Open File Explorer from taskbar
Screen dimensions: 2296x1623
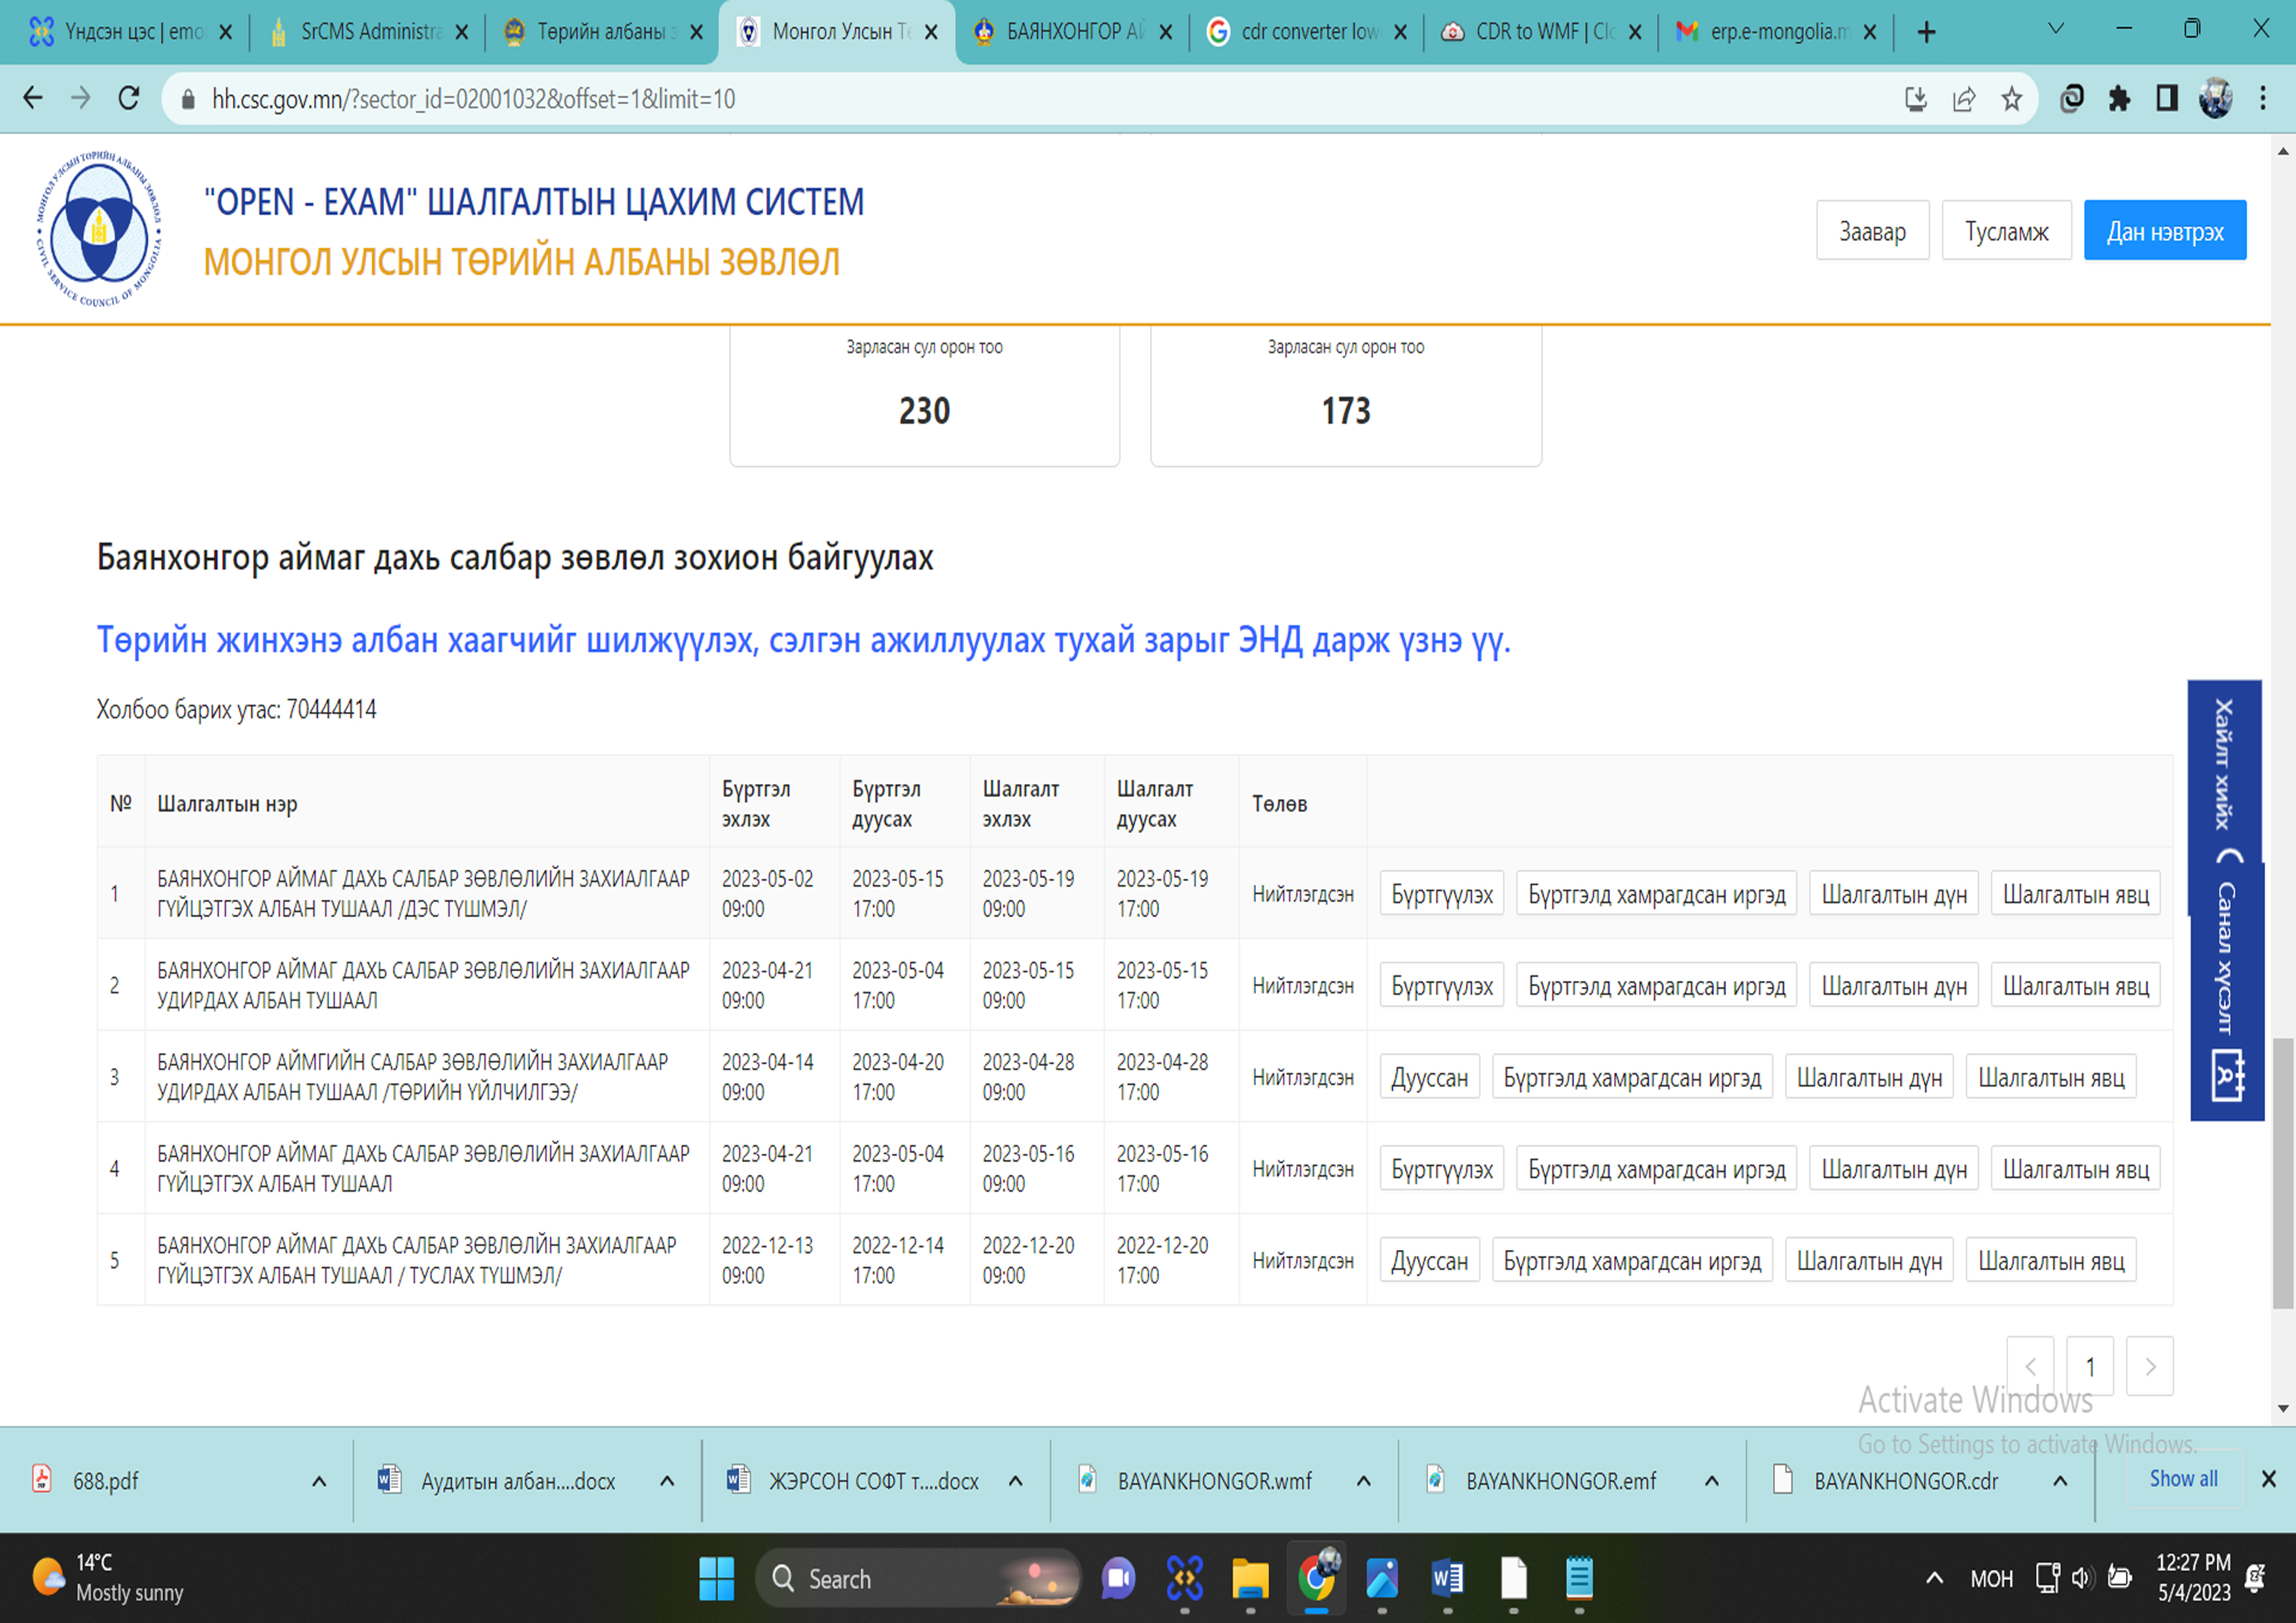[1250, 1579]
